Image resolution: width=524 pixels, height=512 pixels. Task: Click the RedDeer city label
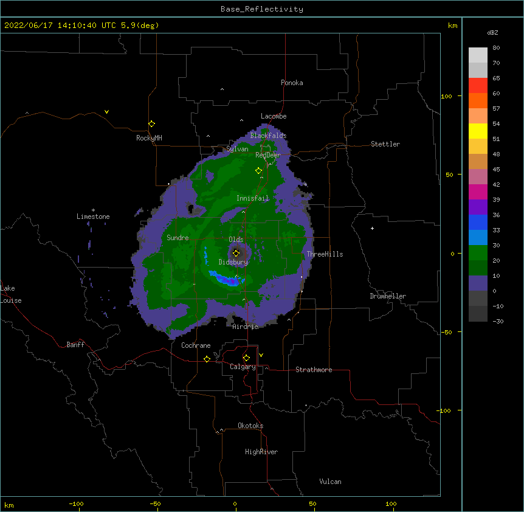click(x=267, y=154)
